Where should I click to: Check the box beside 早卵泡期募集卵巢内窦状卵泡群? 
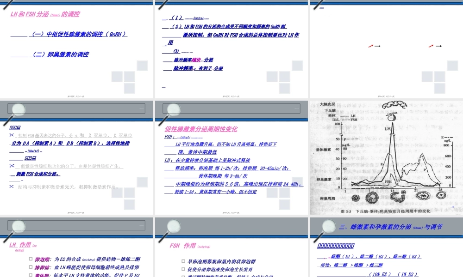click(183, 261)
